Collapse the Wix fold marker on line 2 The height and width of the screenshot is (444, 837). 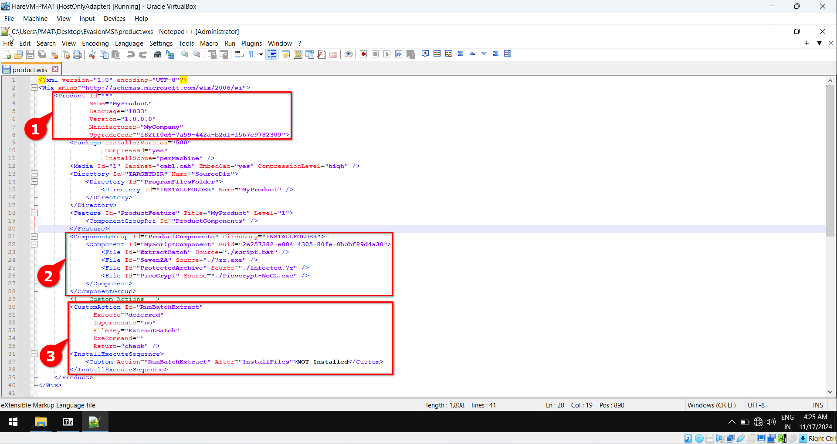(34, 88)
